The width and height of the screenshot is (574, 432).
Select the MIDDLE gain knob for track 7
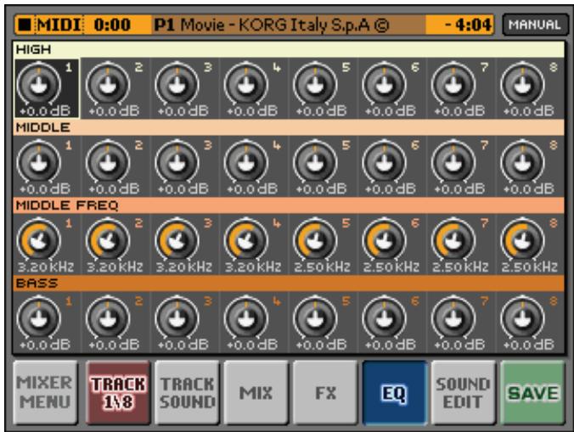tap(453, 162)
